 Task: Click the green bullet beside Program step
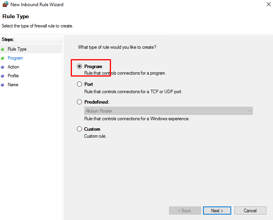pos(3,58)
